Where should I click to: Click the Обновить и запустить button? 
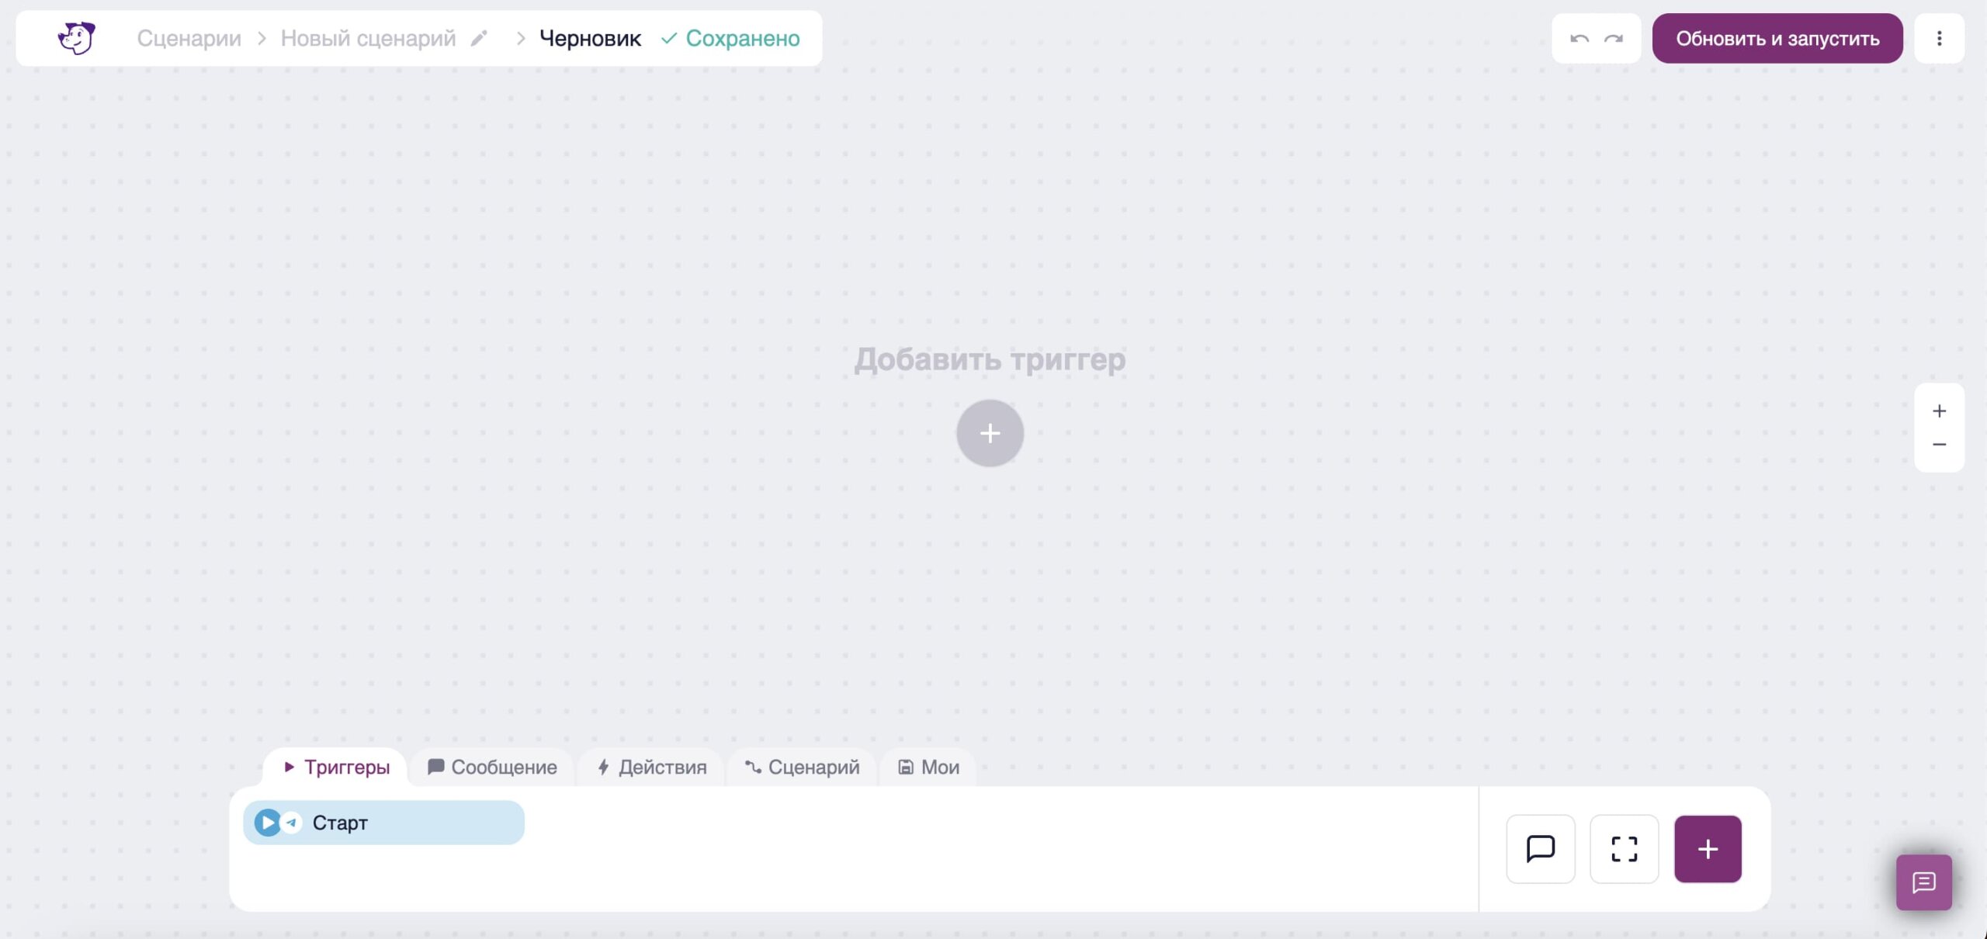1777,38
